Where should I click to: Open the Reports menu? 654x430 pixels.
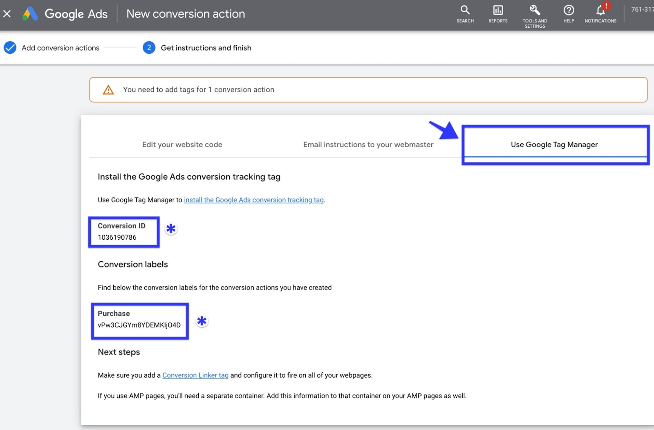coord(498,14)
